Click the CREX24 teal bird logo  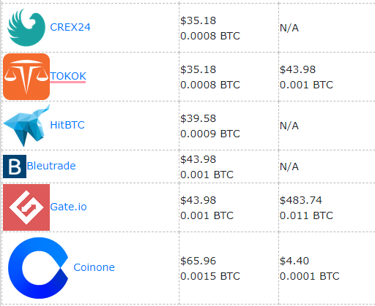click(x=26, y=28)
